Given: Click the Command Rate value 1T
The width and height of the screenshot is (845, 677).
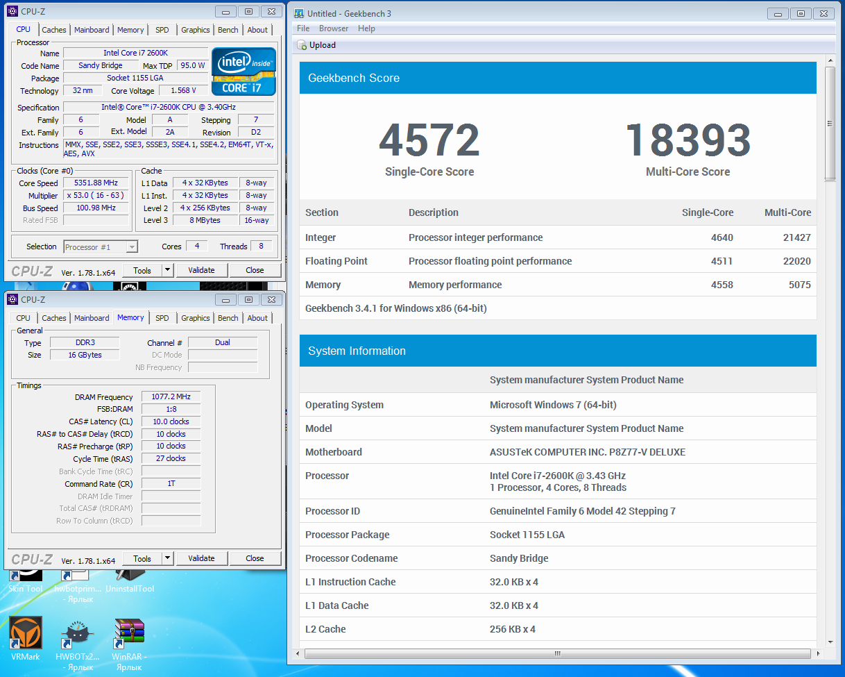Looking at the screenshot, I should click(171, 483).
